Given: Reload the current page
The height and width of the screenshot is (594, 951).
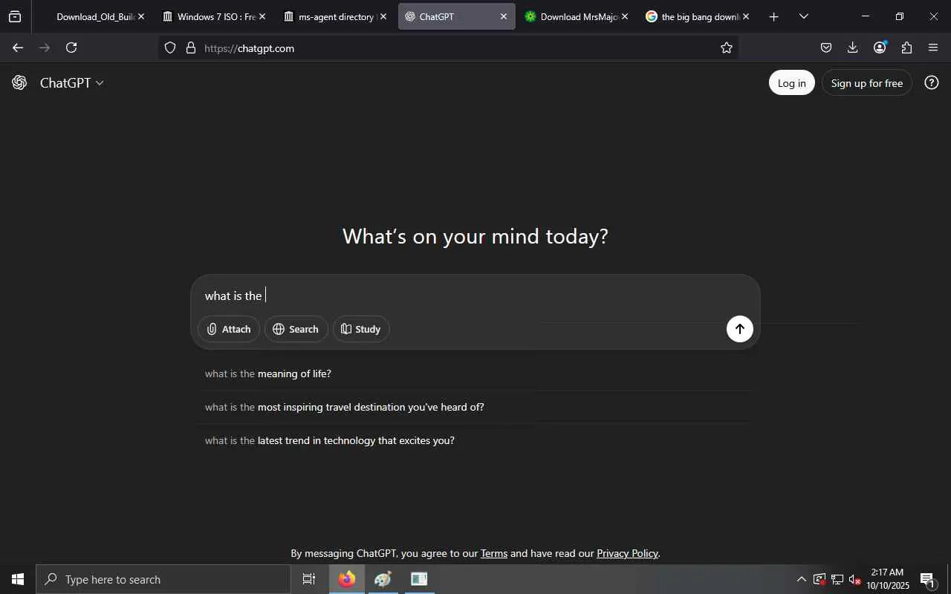Looking at the screenshot, I should [71, 48].
